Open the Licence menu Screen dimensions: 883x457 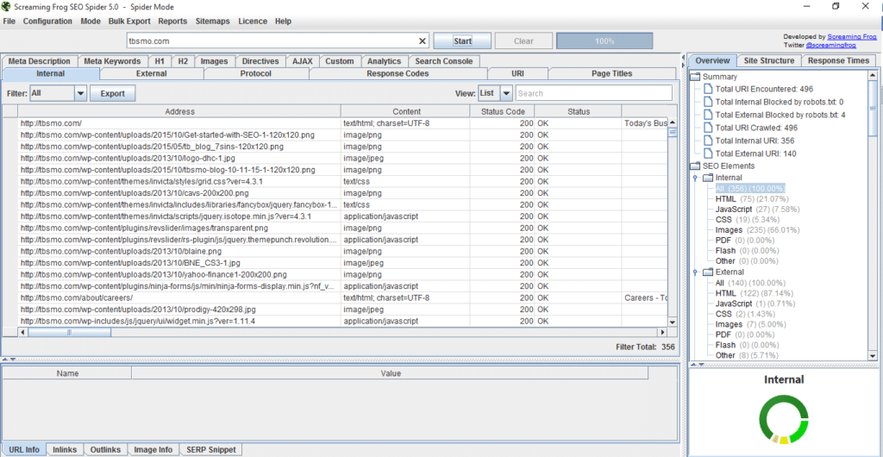click(x=253, y=22)
